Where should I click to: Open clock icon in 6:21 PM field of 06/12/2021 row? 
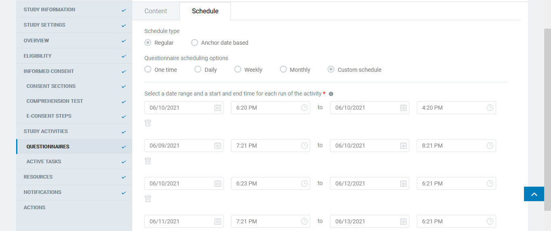(x=490, y=183)
